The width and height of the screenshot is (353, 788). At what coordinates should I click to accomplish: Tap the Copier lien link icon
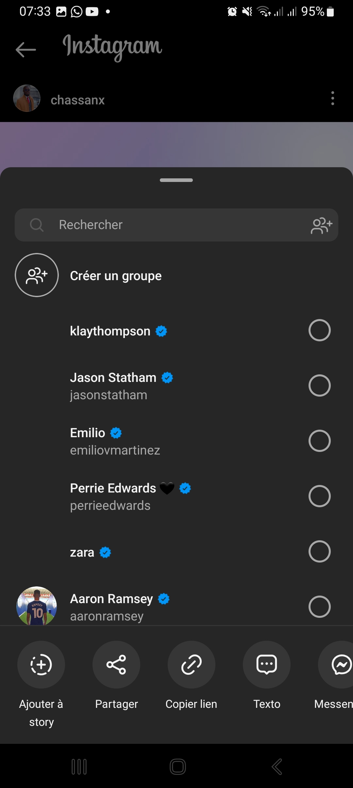192,665
